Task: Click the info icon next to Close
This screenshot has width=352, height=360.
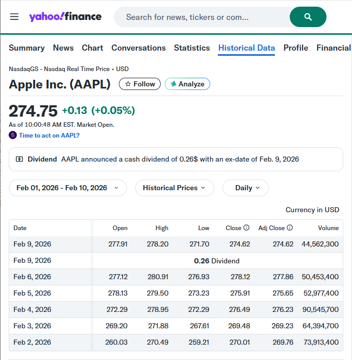Action: (x=246, y=228)
